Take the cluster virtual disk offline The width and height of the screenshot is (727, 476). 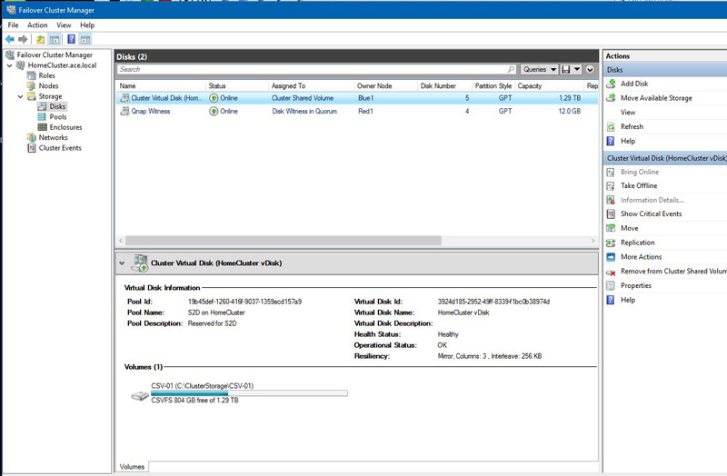point(638,185)
